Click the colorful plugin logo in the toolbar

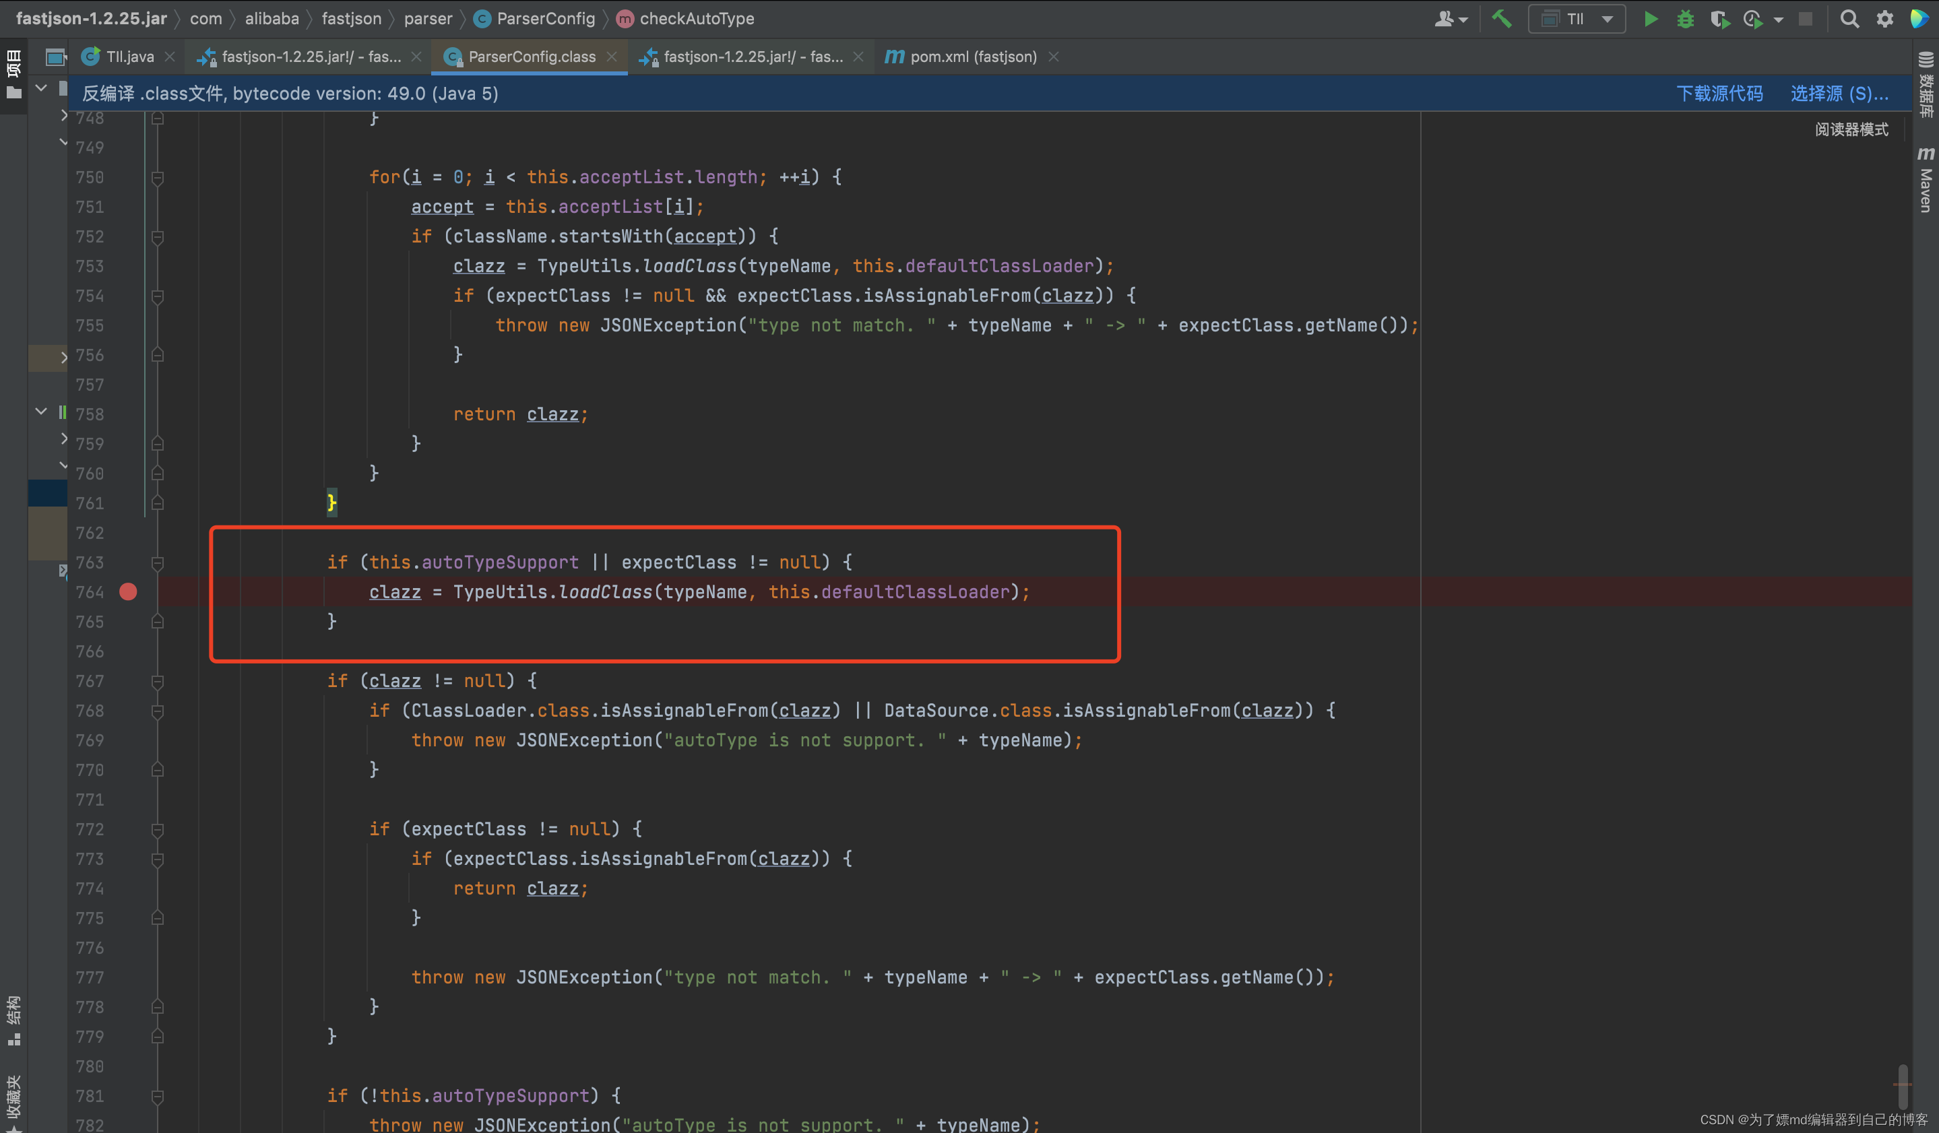click(x=1919, y=18)
